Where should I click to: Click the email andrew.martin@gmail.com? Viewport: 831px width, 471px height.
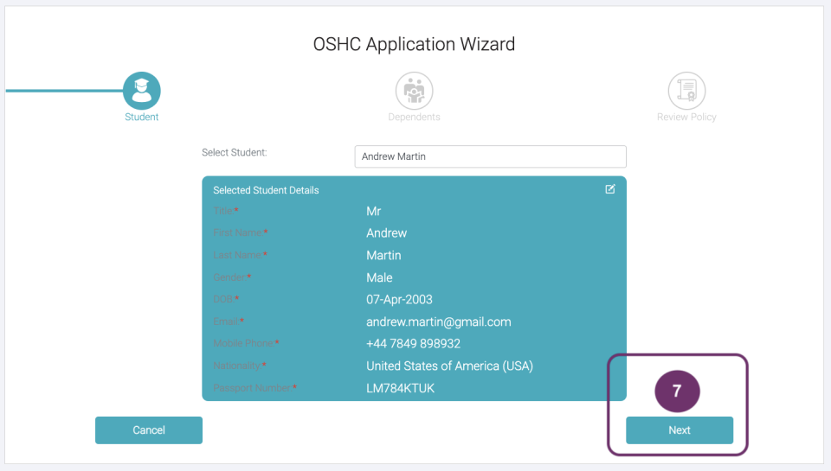pos(438,321)
